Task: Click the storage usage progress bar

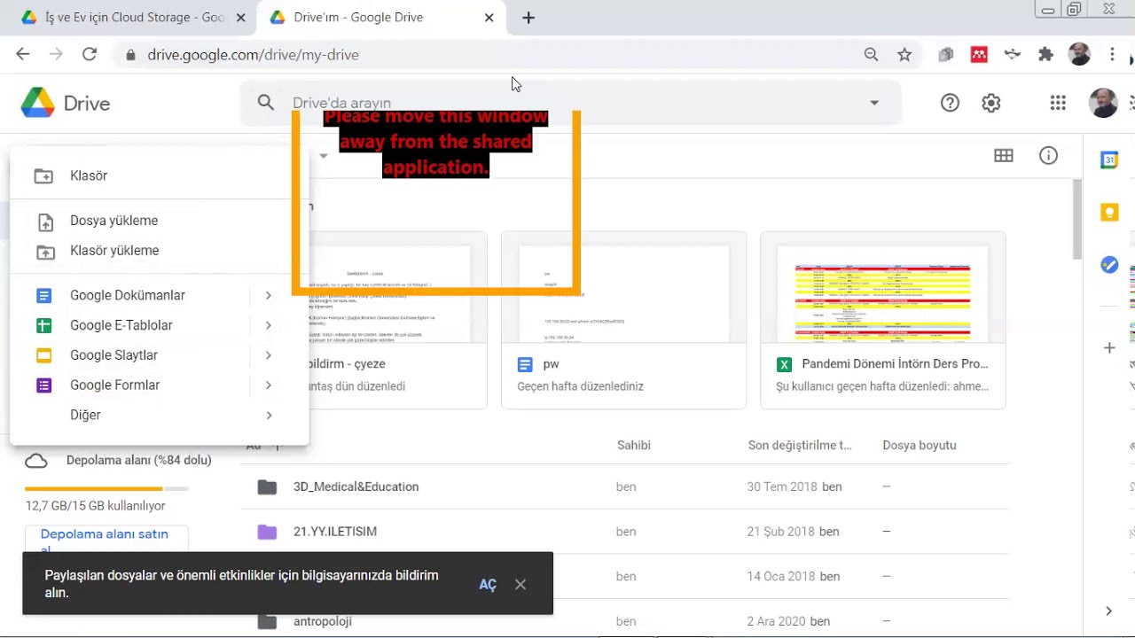Action: click(106, 488)
